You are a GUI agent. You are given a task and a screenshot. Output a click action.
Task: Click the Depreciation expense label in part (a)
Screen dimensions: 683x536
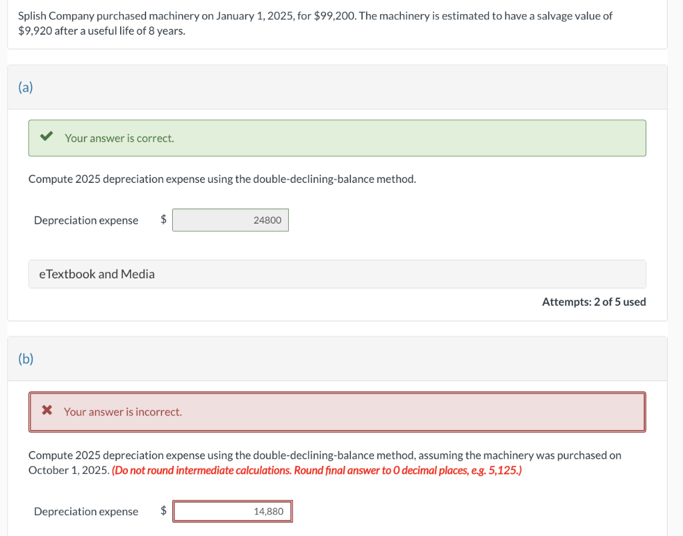tap(86, 220)
